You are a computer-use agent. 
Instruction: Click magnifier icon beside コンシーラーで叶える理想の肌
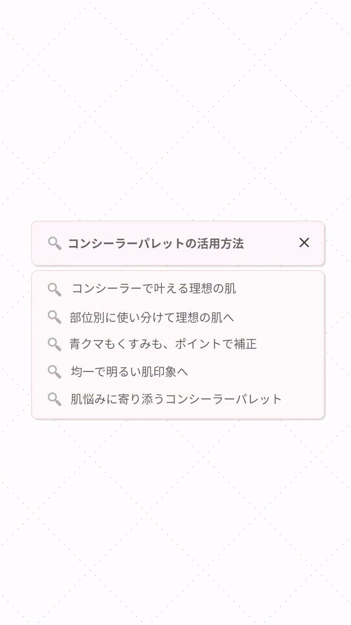(54, 289)
